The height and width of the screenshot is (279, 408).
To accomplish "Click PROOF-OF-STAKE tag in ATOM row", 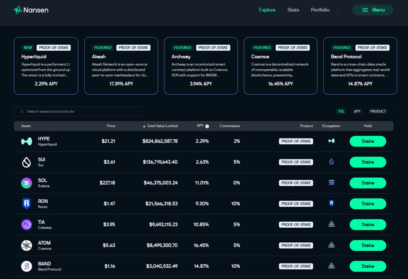I will pyautogui.click(x=296, y=245).
